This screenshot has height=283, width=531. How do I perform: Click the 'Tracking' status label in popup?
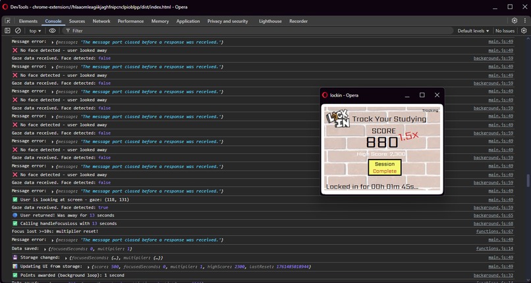[x=430, y=110]
